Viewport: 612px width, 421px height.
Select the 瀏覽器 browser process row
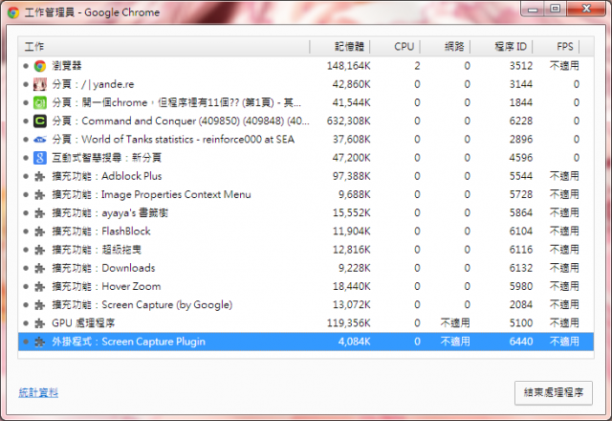click(306, 66)
